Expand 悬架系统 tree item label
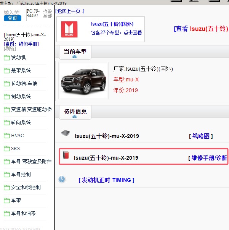This screenshot has width=229, height=230. pyautogui.click(x=21, y=70)
